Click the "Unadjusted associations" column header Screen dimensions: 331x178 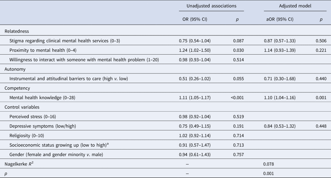(x=211, y=6)
